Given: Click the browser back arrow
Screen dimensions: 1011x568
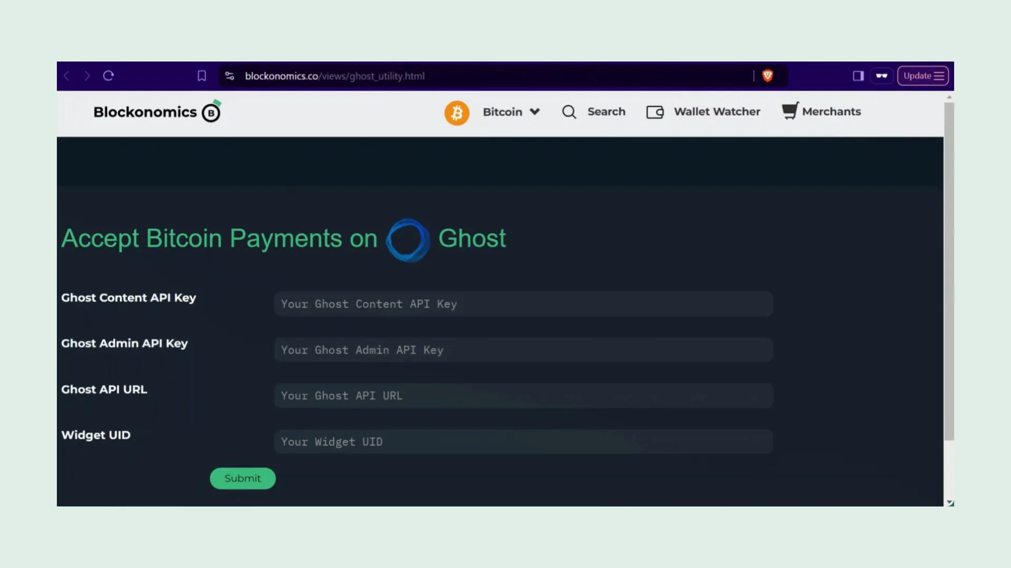Looking at the screenshot, I should pos(67,76).
